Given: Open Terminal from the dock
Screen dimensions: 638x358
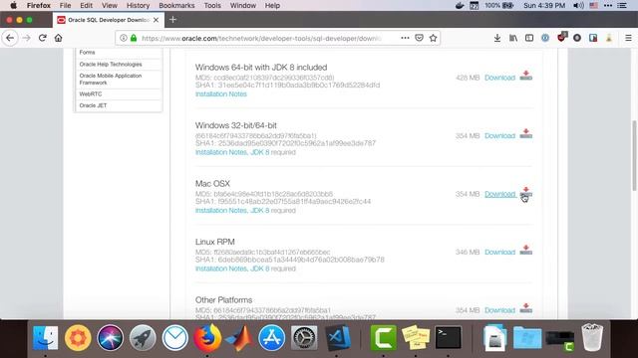Looking at the screenshot, I should (x=448, y=338).
